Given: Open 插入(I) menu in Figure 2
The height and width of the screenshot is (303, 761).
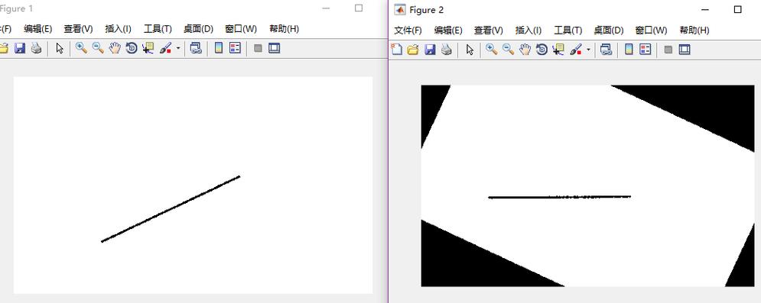Looking at the screenshot, I should tap(528, 30).
